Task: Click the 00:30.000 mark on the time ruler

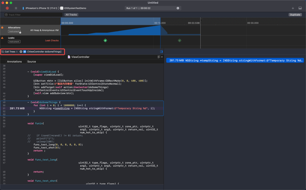Action: click(x=253, y=23)
